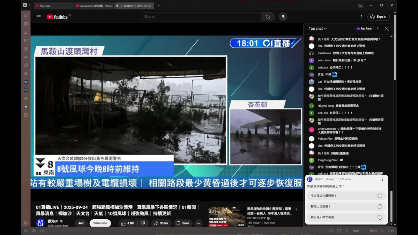This screenshot has height=235, width=418.
Task: Open BBC News video options menu
Action: (x=296, y=210)
